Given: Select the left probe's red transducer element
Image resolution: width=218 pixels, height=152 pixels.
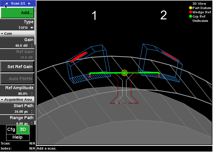Looking at the screenshot, I should pos(79,57).
